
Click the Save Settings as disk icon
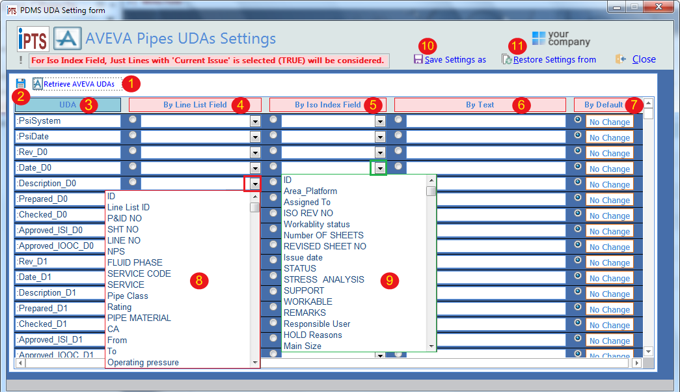pyautogui.click(x=418, y=59)
